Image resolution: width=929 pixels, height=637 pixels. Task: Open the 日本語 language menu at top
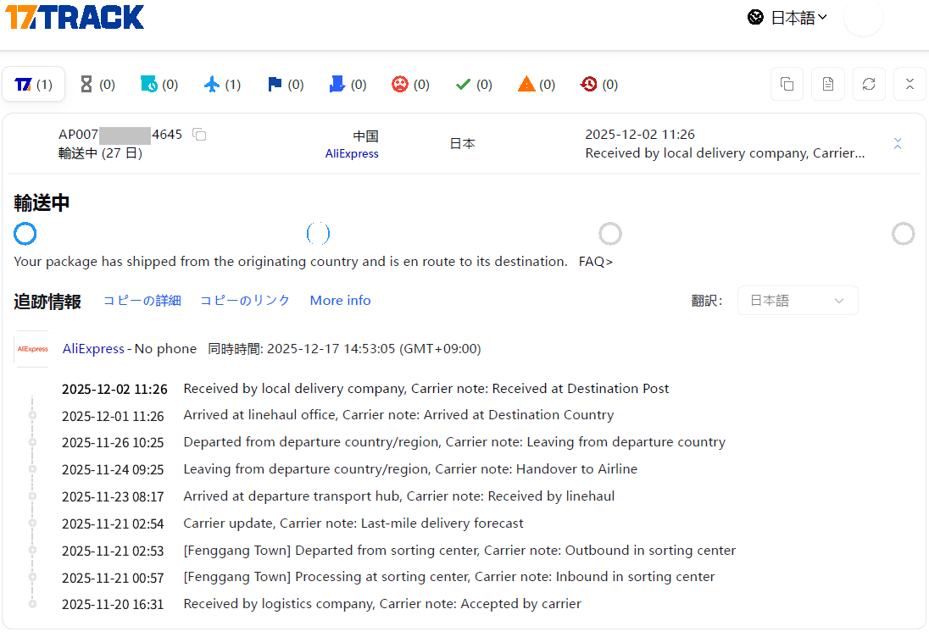[787, 18]
